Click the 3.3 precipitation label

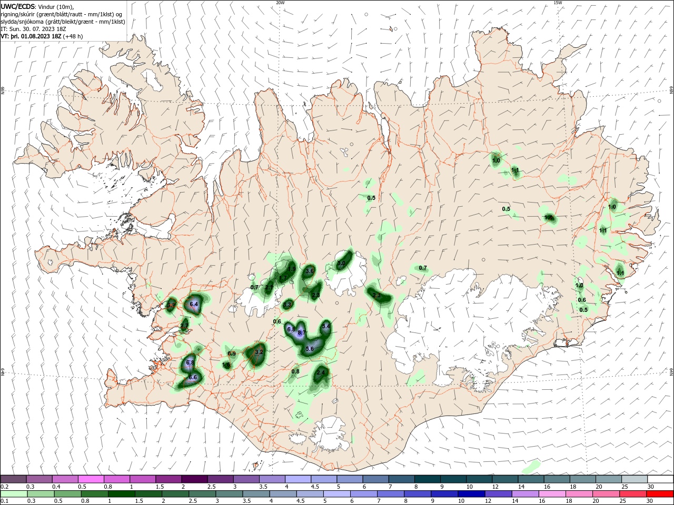coord(287,305)
